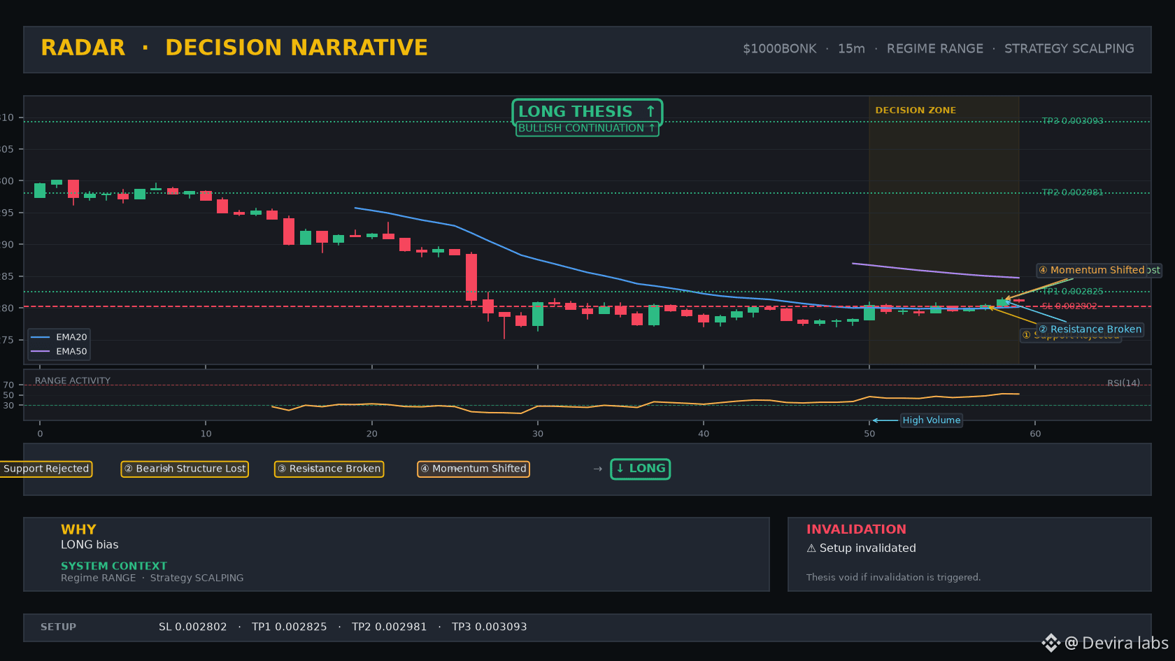
Task: Click the x-axis tick labeled 30
Action: (537, 434)
